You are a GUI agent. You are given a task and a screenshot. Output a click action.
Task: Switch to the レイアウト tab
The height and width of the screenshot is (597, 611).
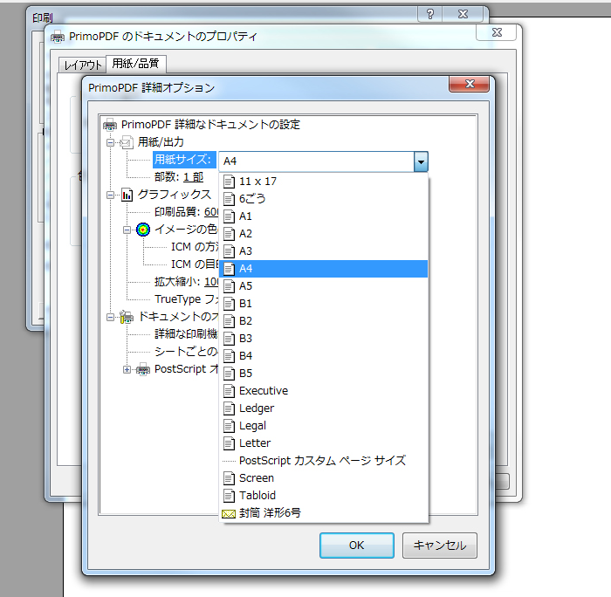click(x=82, y=65)
